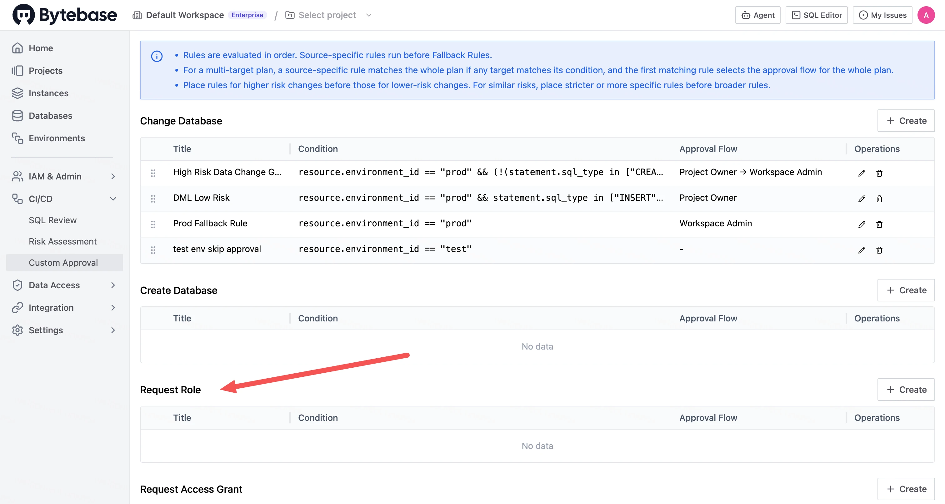Viewport: 945px width, 504px height.
Task: Open the SQL Editor
Action: coord(816,15)
